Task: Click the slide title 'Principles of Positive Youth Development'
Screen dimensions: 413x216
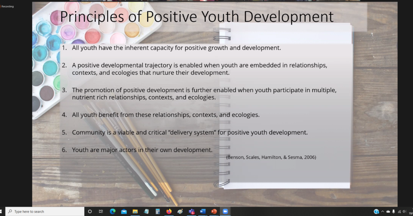Action: [197, 16]
